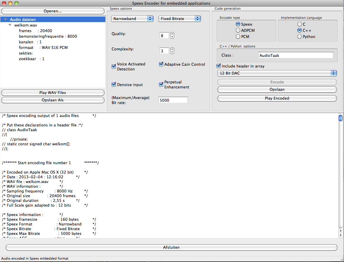The width and height of the screenshot is (344, 262).
Task: Click the "Speex framesize : 160 bytes" line
Action: [x=49, y=219]
